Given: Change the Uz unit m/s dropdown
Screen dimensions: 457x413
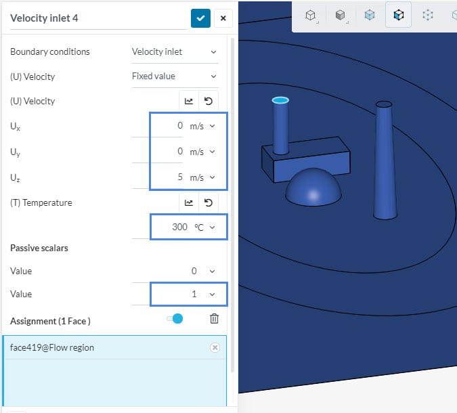Looking at the screenshot, I should pyautogui.click(x=202, y=177).
